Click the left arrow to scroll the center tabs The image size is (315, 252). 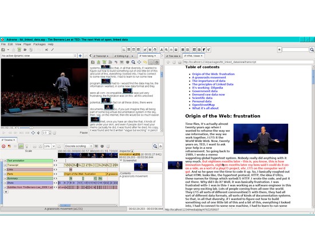click(x=90, y=56)
